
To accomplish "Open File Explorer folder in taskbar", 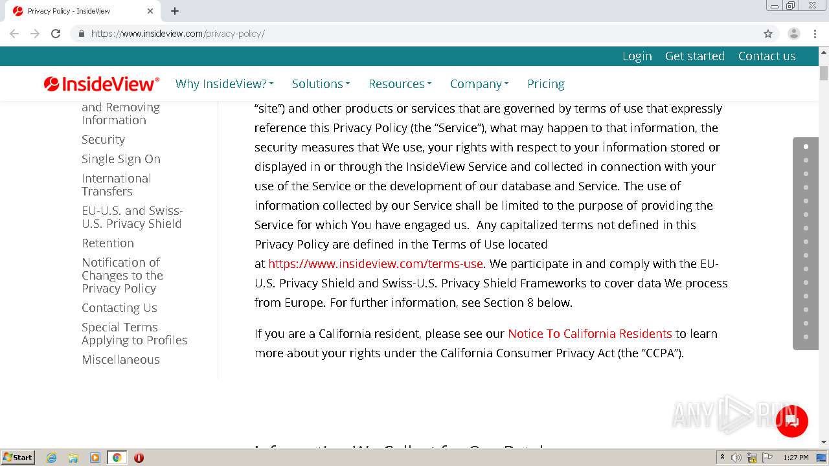I will 73,458.
